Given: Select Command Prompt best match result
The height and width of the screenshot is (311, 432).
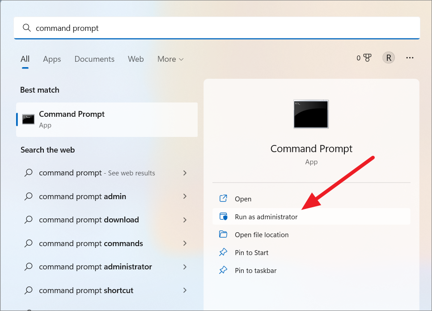Looking at the screenshot, I should pyautogui.click(x=107, y=119).
